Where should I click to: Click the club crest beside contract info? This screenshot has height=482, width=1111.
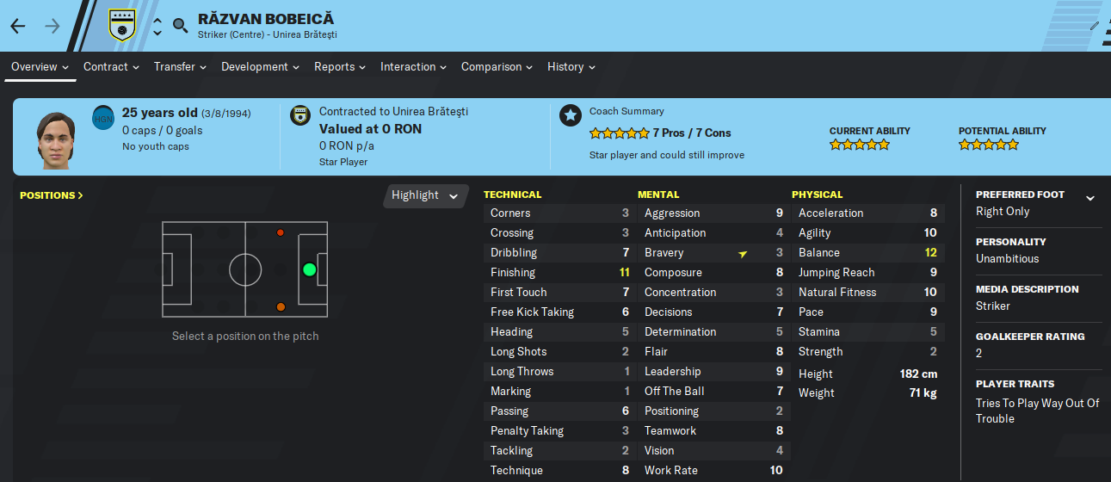300,115
